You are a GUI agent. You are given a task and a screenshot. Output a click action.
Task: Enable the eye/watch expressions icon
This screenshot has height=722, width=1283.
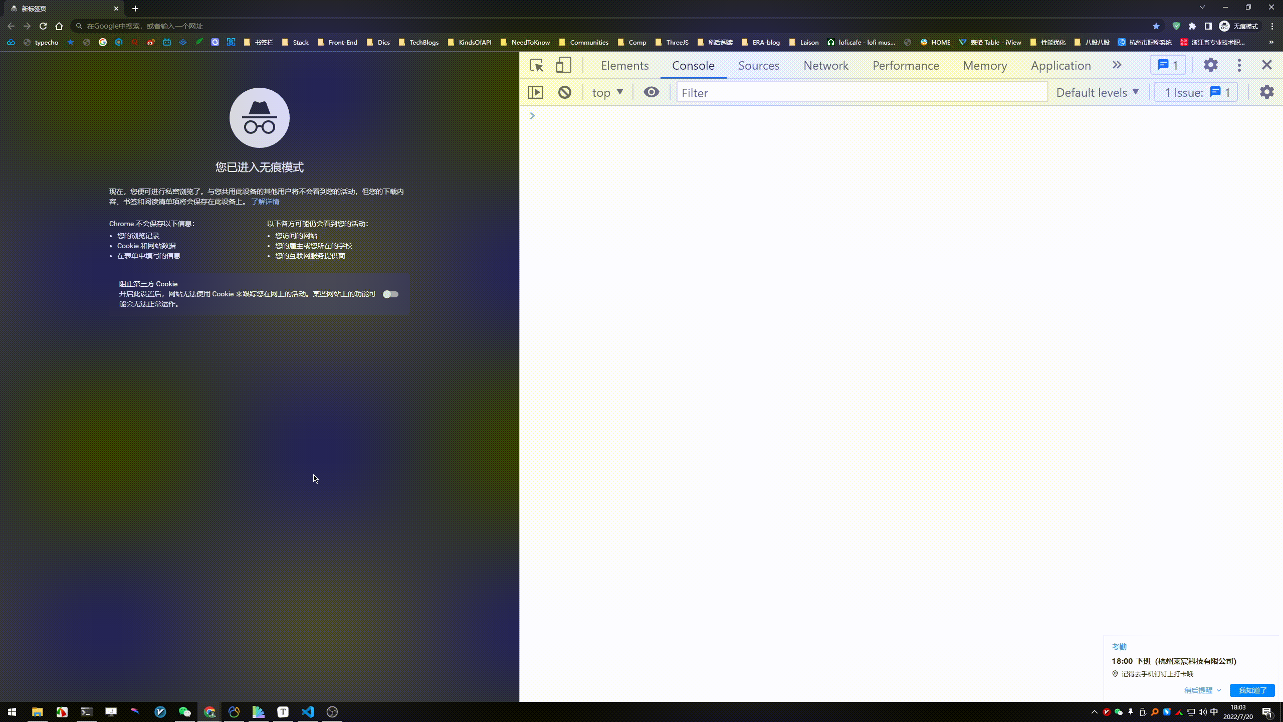[651, 92]
